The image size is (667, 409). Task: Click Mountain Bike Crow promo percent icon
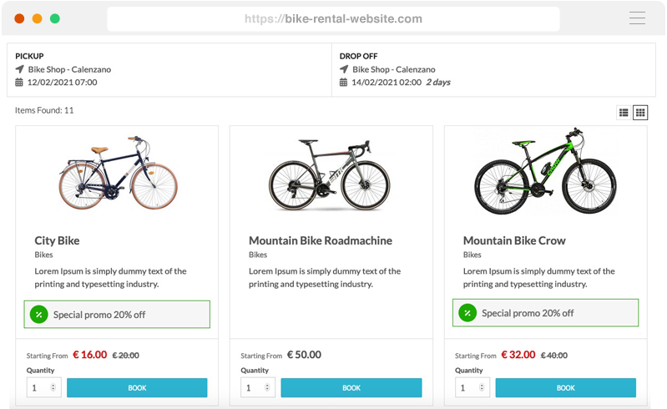pos(467,313)
